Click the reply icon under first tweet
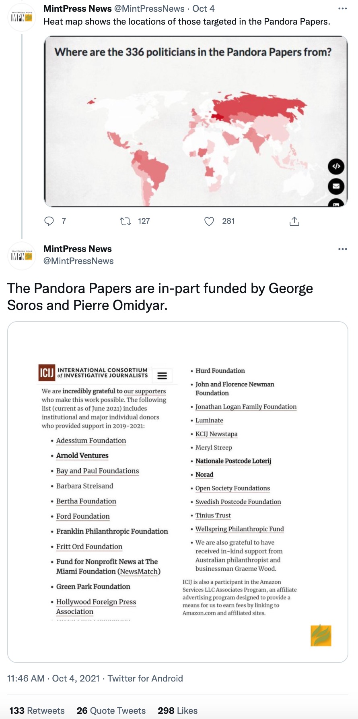Image resolution: width=358 pixels, height=719 pixels. click(49, 221)
